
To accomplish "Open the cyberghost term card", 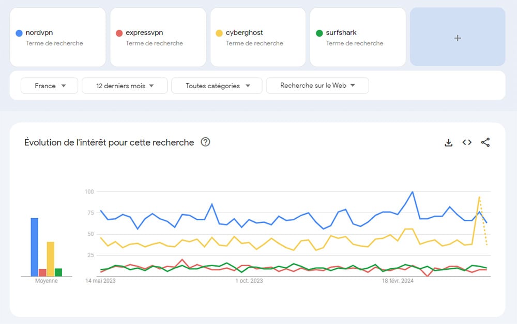I will 258,37.
